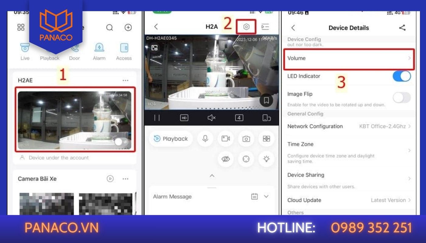Open the options menu for Camera Bãi Xe
Screen dimensions: 426x243
pos(126,179)
